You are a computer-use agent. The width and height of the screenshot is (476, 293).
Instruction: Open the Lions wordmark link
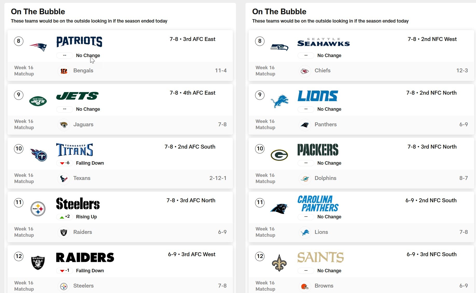click(318, 96)
